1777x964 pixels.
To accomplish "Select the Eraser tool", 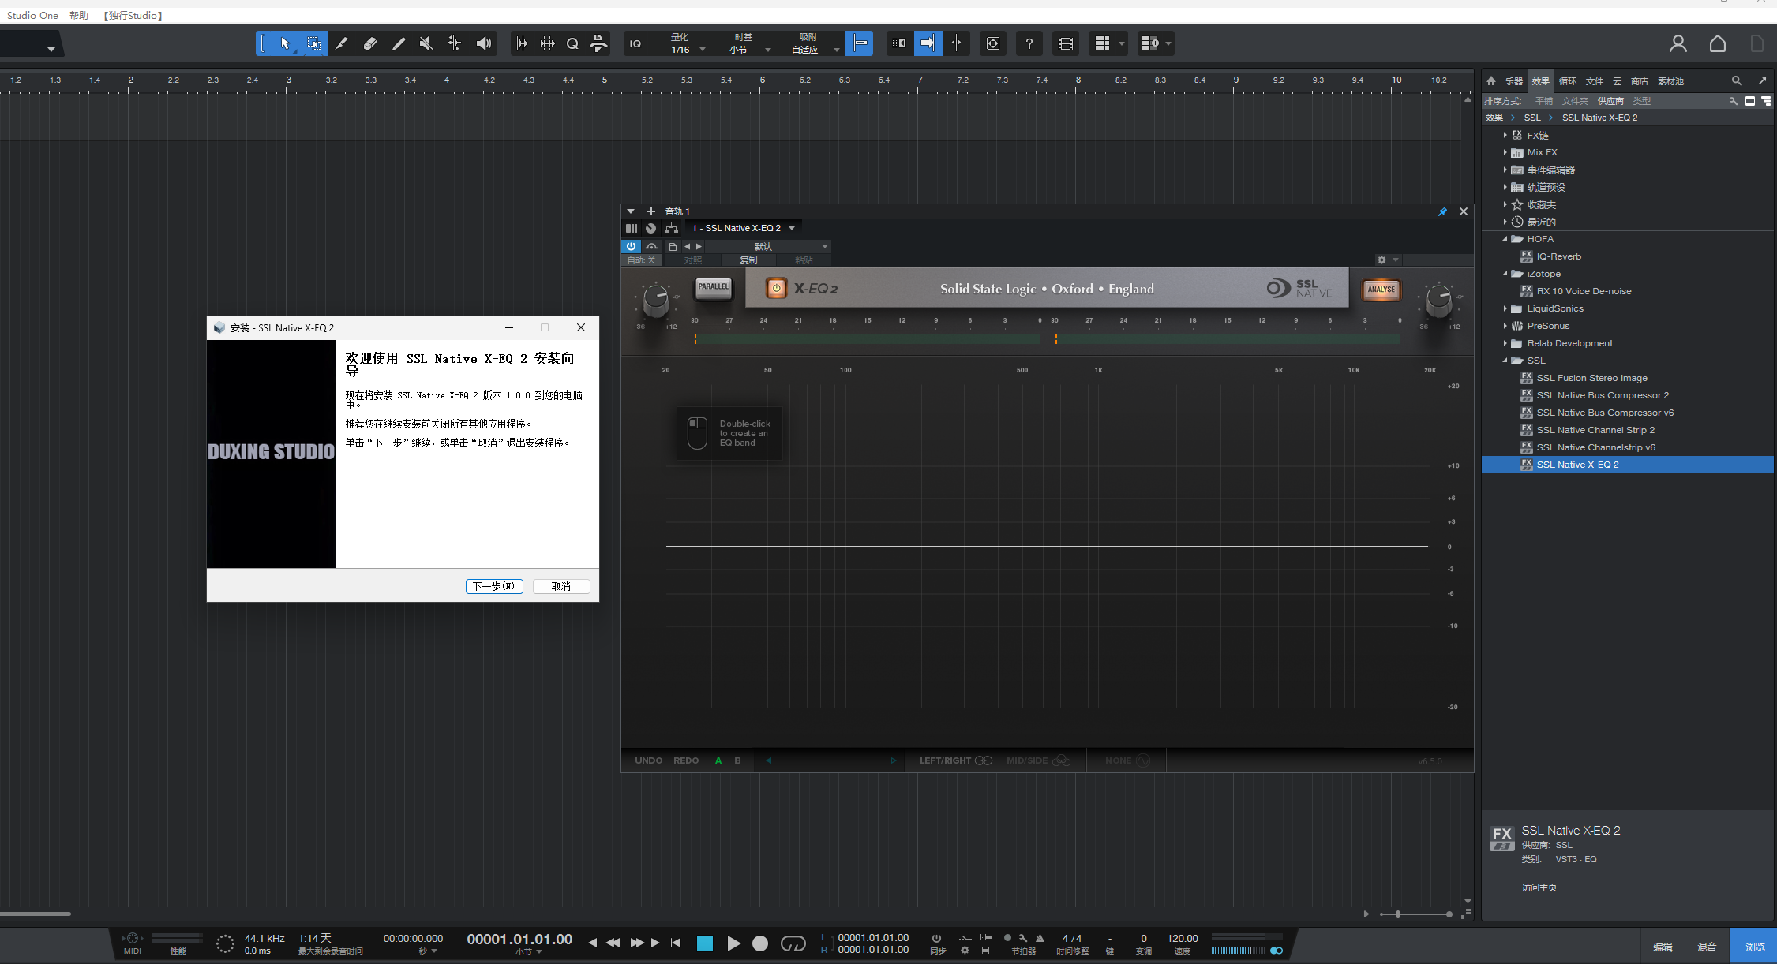I will tap(369, 43).
